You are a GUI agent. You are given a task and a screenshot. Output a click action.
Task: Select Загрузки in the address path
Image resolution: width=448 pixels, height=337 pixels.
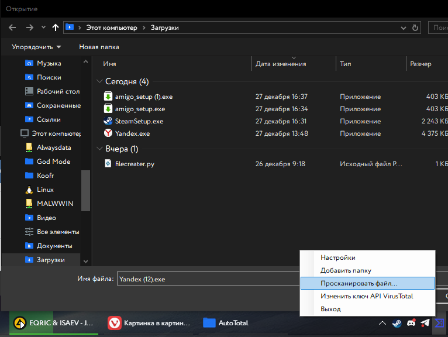[x=164, y=27]
